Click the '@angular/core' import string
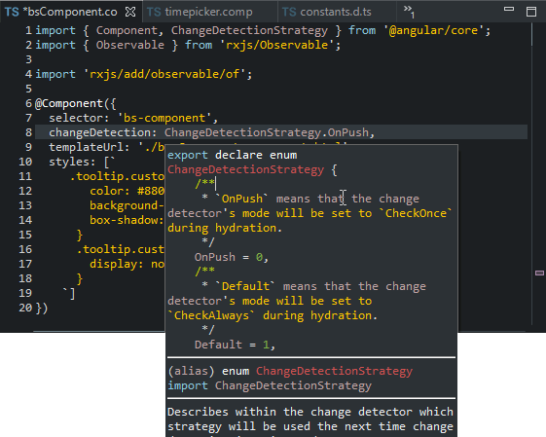Screen dimensions: 546x437 pos(433,30)
